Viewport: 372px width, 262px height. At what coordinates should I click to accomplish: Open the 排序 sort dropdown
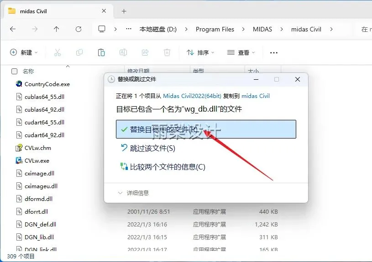point(200,52)
